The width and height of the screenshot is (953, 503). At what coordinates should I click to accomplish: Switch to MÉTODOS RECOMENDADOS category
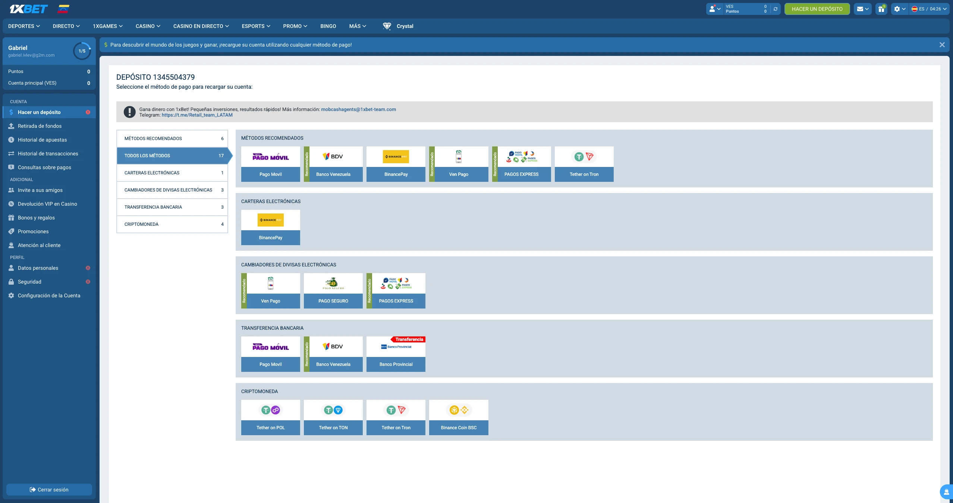172,139
